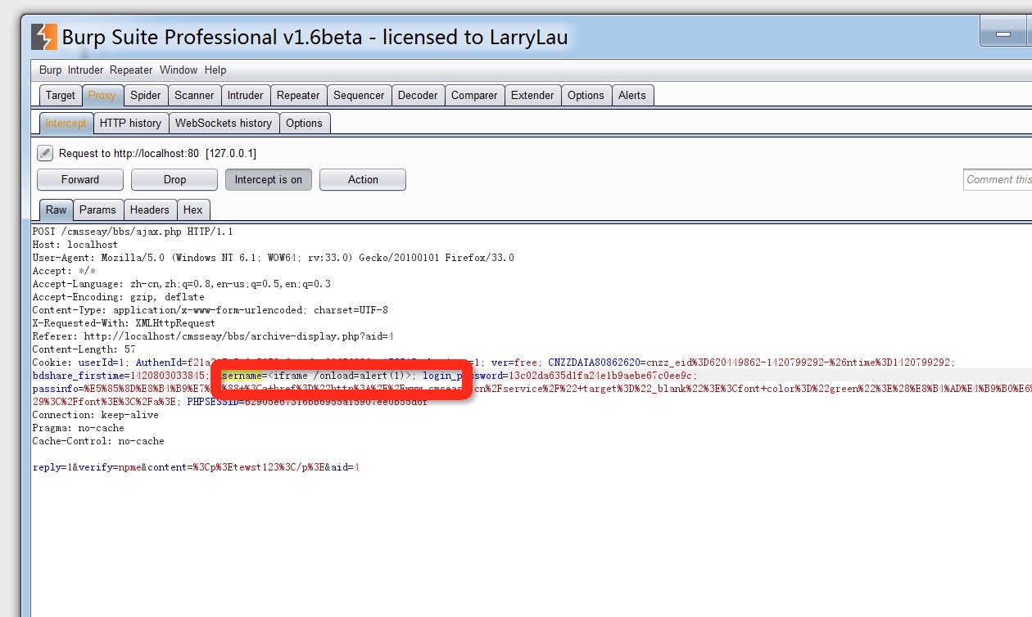Click the Request to http://localhost:80 label
This screenshot has height=617, width=1032.
pyautogui.click(x=157, y=153)
